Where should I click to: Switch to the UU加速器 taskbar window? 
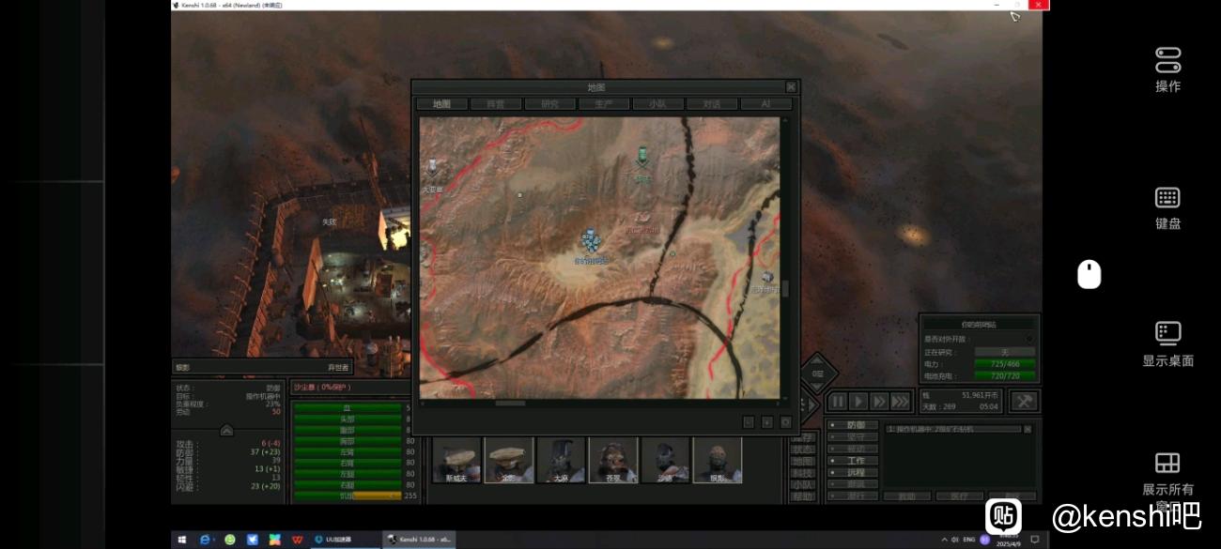tap(344, 540)
